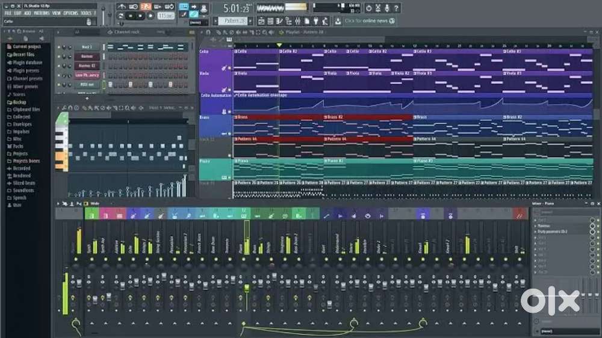Open the PATTERNS menu
This screenshot has width=602, height=338.
coord(42,13)
